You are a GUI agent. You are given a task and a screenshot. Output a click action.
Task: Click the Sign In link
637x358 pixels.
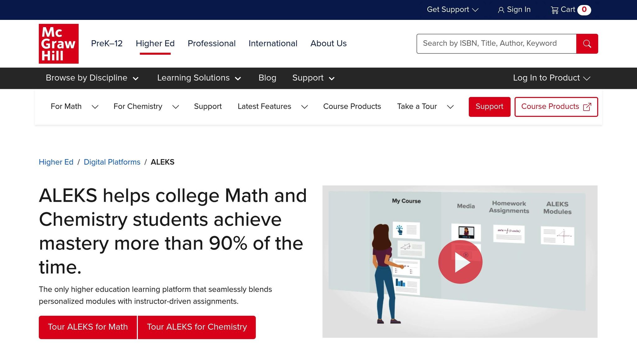[514, 10]
